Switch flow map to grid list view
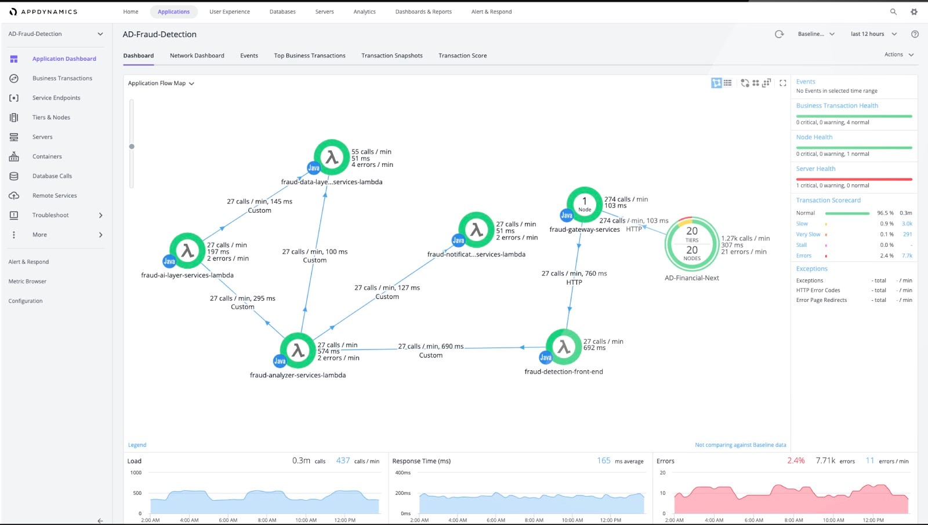Viewport: 928px width, 525px height. tap(727, 83)
